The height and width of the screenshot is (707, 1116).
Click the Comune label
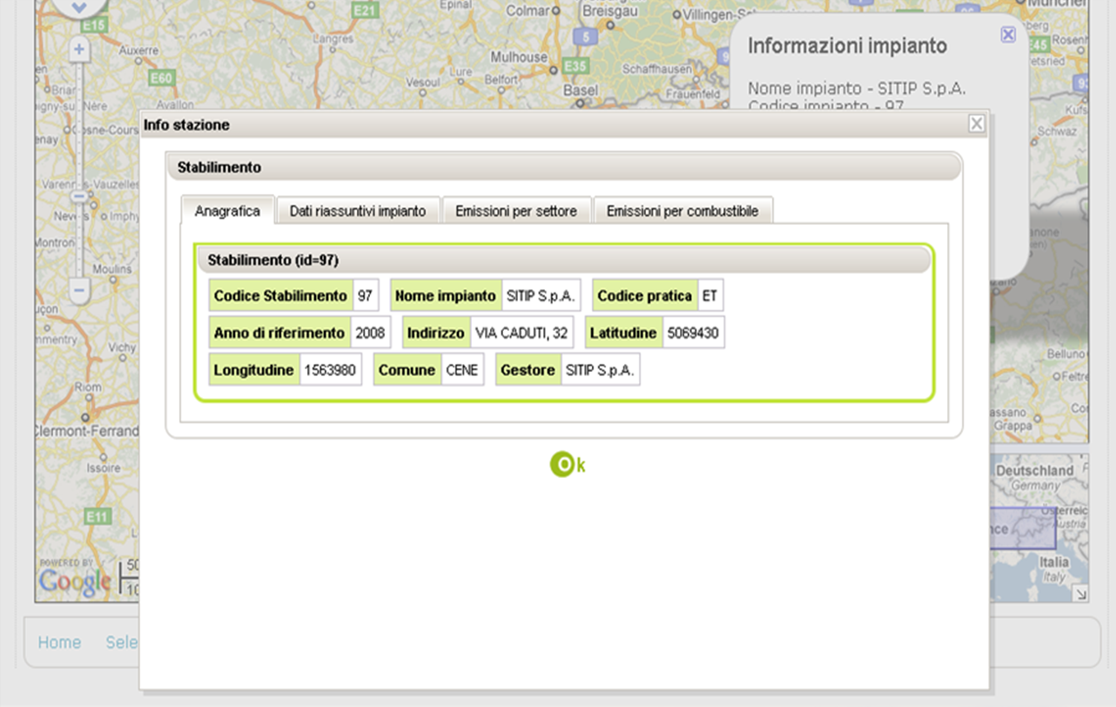pyautogui.click(x=407, y=370)
